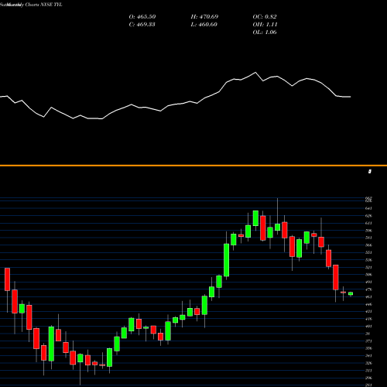Screen dimensions: 387x387
Task: Click the 341 price axis label
Action: pos(368,356)
